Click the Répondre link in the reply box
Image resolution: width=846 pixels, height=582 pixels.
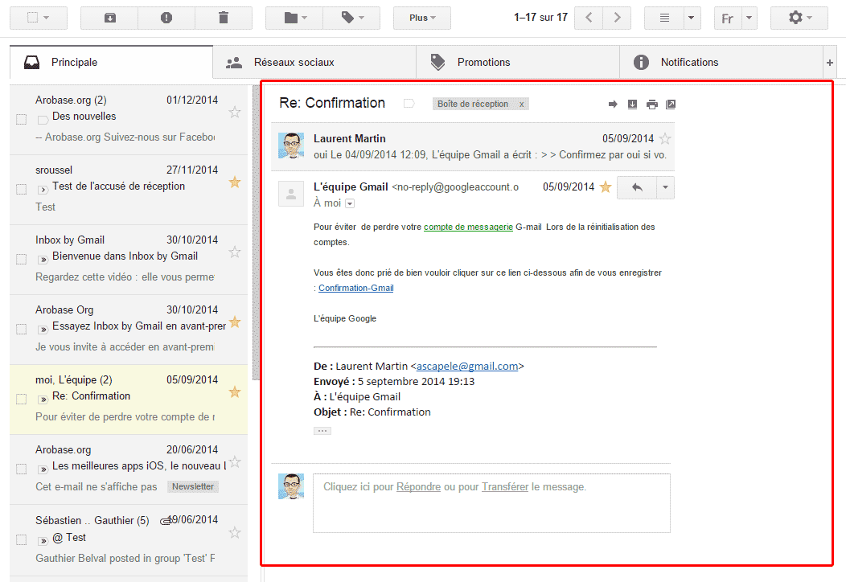(419, 487)
